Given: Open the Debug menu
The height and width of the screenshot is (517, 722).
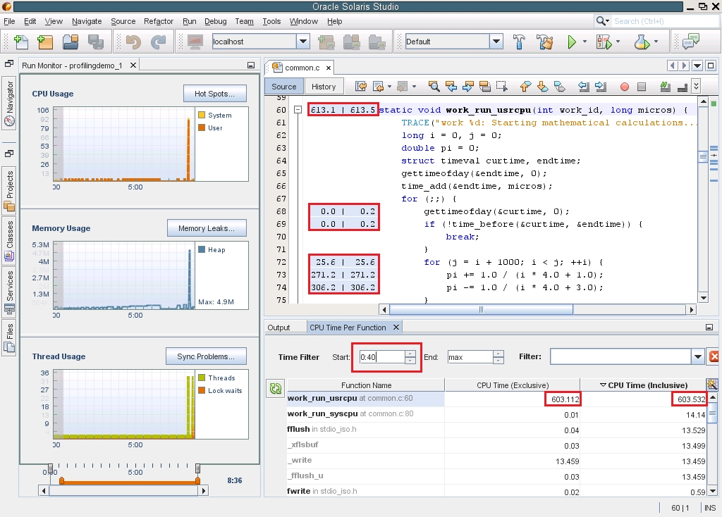Looking at the screenshot, I should coord(216,21).
